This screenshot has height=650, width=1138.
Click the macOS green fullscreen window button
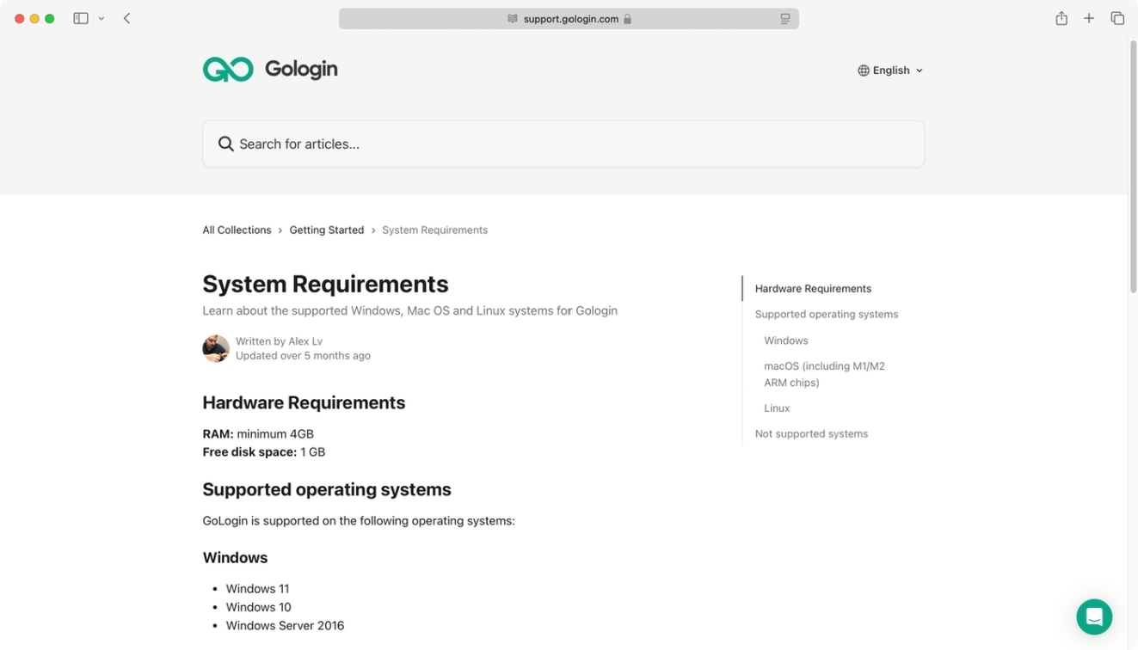50,18
